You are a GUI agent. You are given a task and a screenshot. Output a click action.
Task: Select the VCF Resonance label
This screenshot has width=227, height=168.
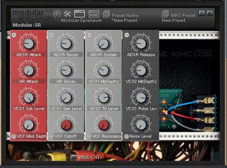pyautogui.click(x=107, y=136)
